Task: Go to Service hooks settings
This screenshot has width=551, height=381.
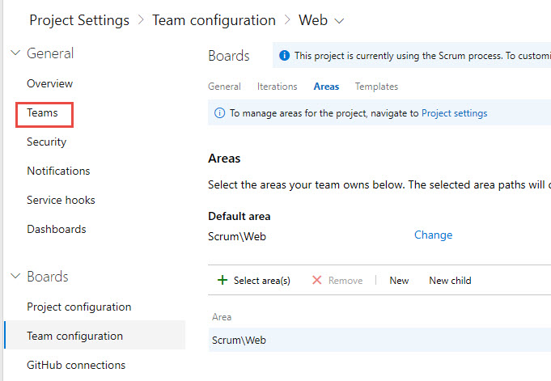Action: pyautogui.click(x=61, y=200)
